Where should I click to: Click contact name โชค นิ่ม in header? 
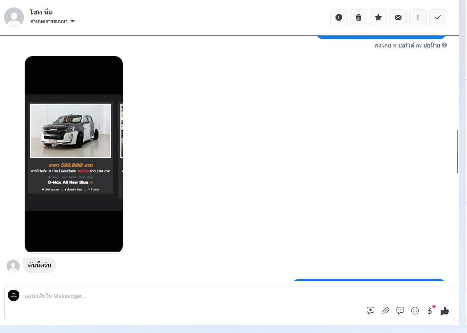pyautogui.click(x=41, y=12)
